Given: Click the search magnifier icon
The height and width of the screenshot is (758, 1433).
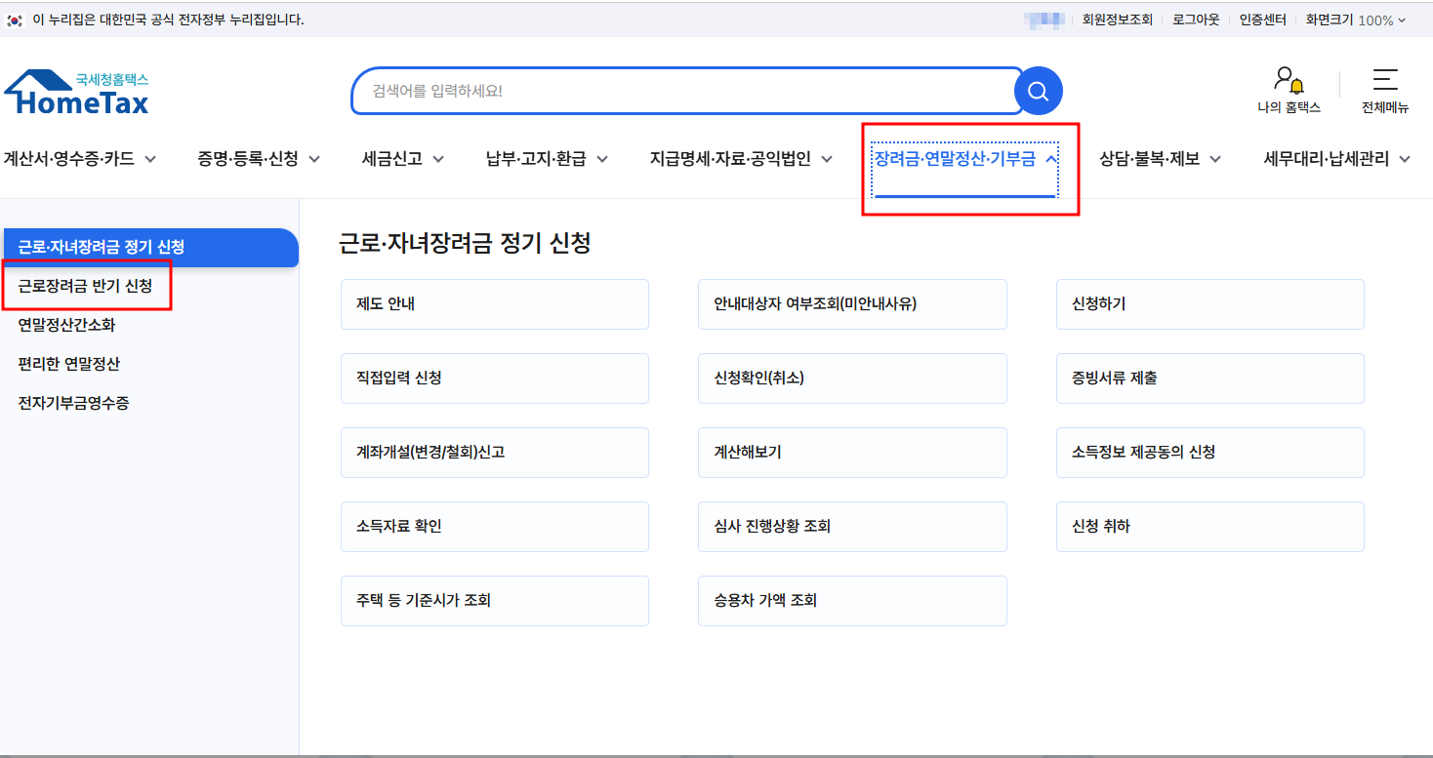Looking at the screenshot, I should point(1037,91).
